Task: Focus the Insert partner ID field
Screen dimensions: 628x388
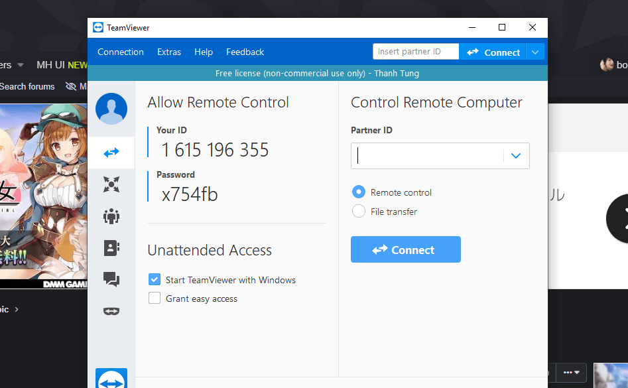Action: pos(416,52)
